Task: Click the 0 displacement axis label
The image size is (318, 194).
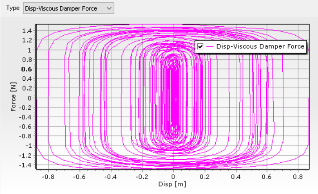Action: click(x=173, y=177)
